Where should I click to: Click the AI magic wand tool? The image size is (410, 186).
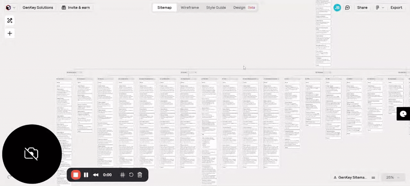[10, 21]
